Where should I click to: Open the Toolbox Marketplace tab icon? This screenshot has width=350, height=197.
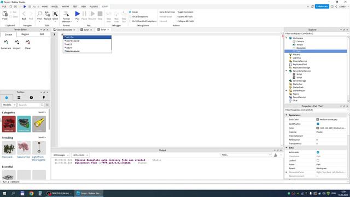7,97
